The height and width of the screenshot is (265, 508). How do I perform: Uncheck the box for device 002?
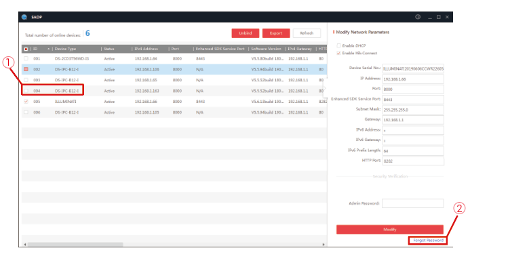[x=26, y=69]
